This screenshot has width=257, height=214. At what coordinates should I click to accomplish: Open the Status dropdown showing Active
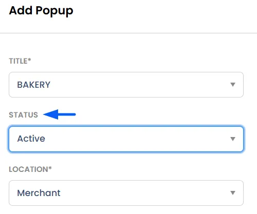pos(126,139)
